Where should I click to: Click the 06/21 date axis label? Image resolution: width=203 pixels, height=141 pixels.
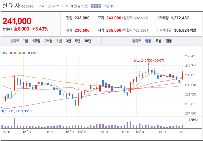point(182,132)
